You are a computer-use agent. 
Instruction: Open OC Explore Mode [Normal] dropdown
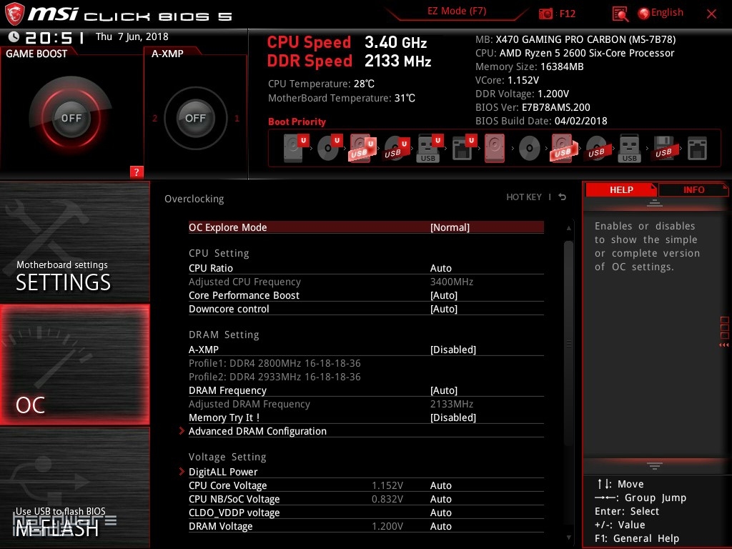[x=450, y=227]
